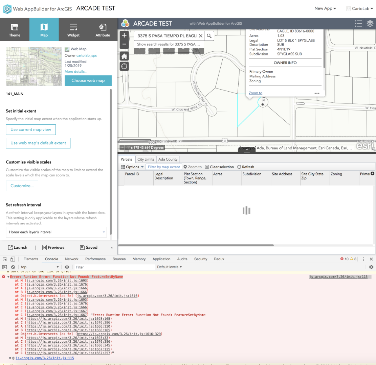The width and height of the screenshot is (376, 365).
Task: Click the Choose web map button
Action: click(88, 80)
